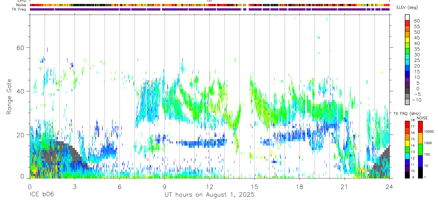438x202 pixels.
Task: Click the orange swatch of the NOISE colorbar
Action: (420, 138)
